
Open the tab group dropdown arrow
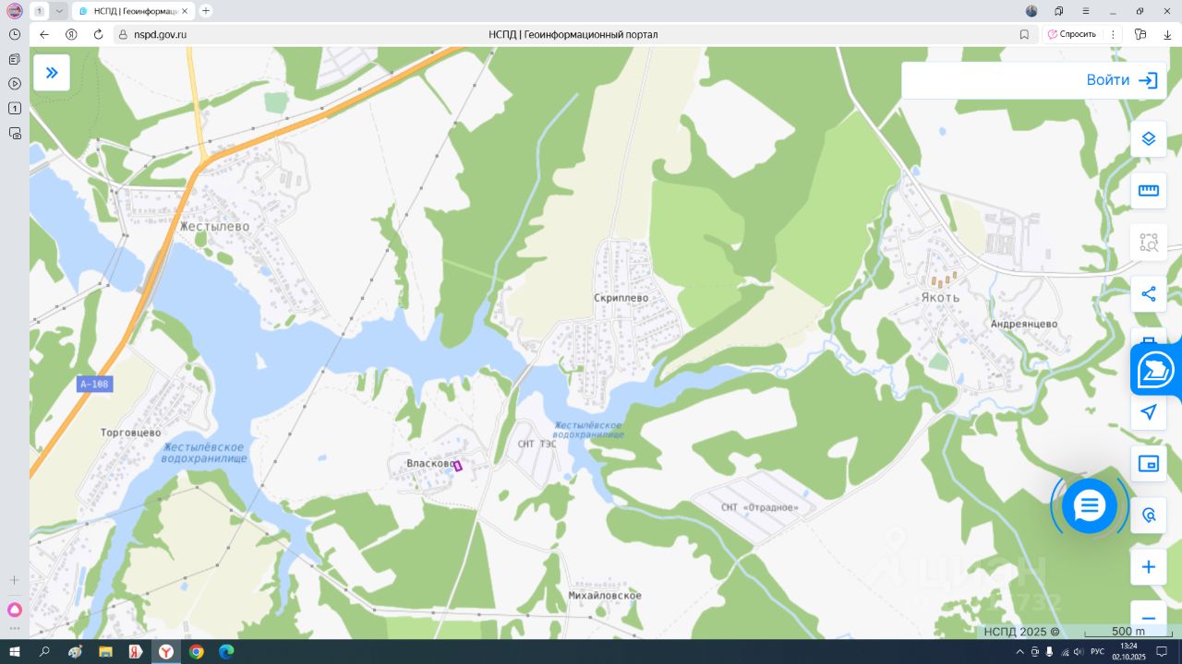tap(59, 11)
